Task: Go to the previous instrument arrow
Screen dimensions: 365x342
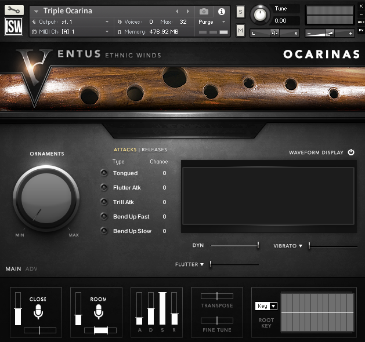Action: coord(177,11)
